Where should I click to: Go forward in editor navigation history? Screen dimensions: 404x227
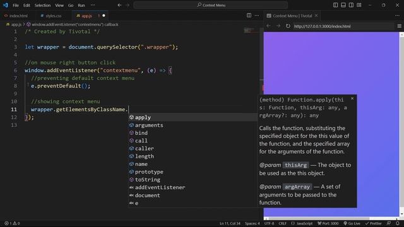[x=128, y=5]
